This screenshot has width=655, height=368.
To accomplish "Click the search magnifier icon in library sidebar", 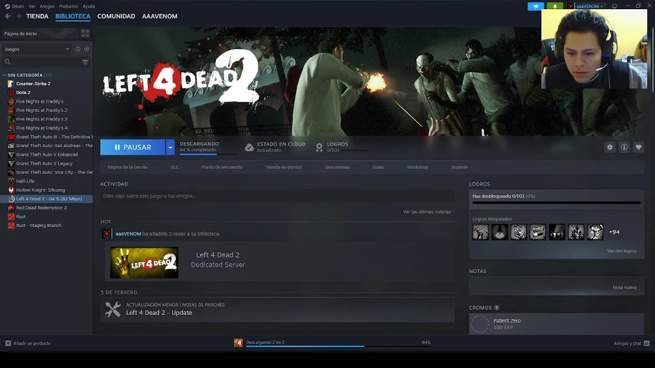I will tap(7, 62).
